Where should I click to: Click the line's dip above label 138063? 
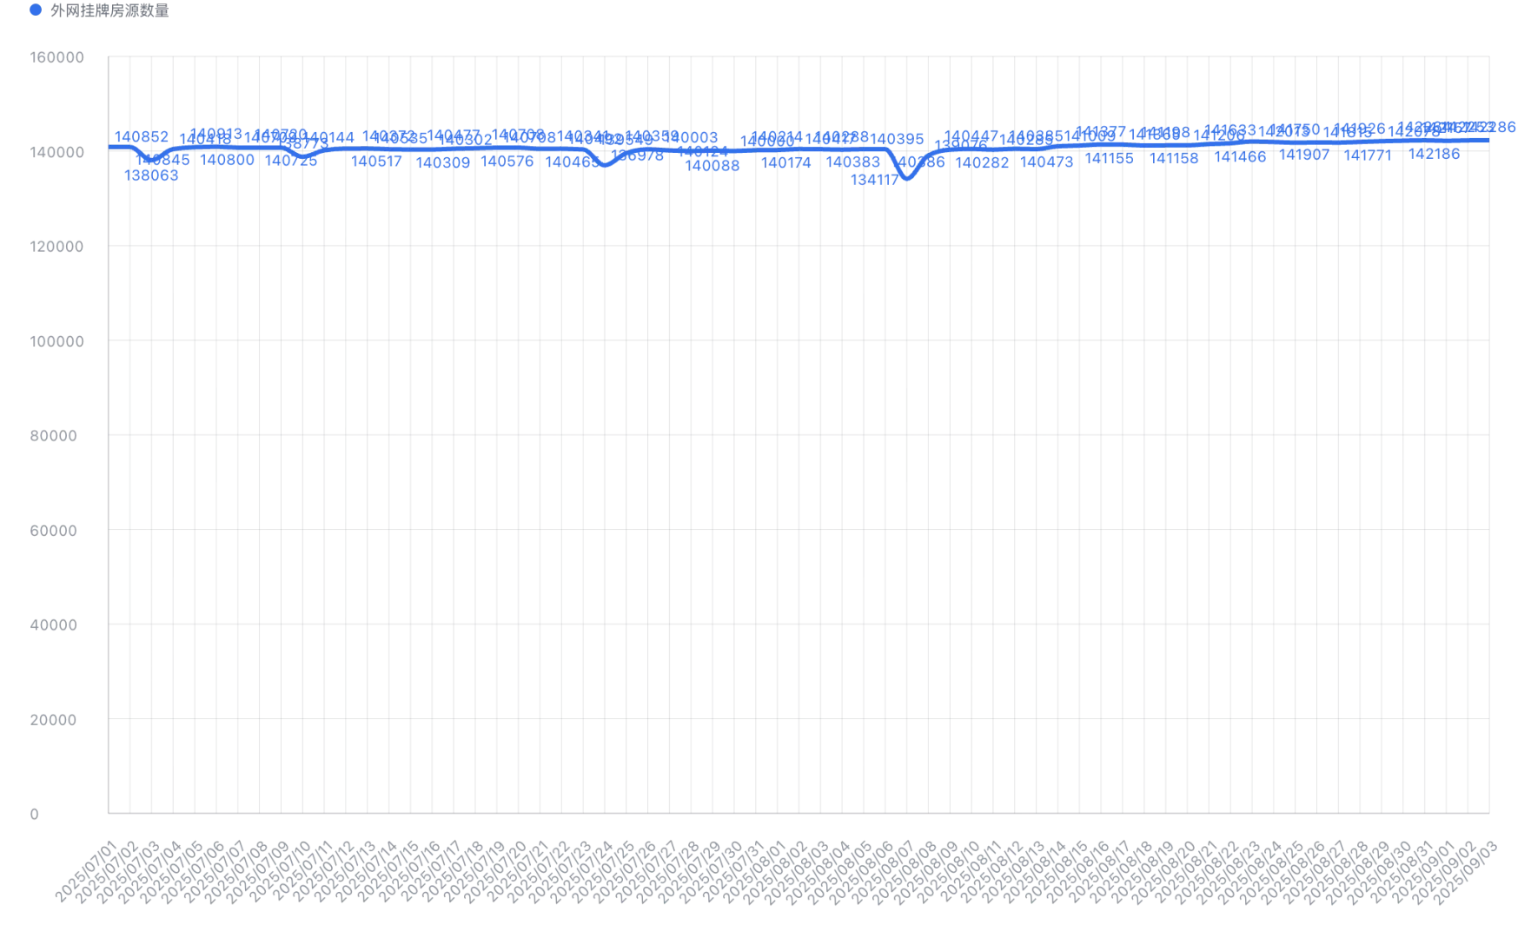pyautogui.click(x=152, y=160)
